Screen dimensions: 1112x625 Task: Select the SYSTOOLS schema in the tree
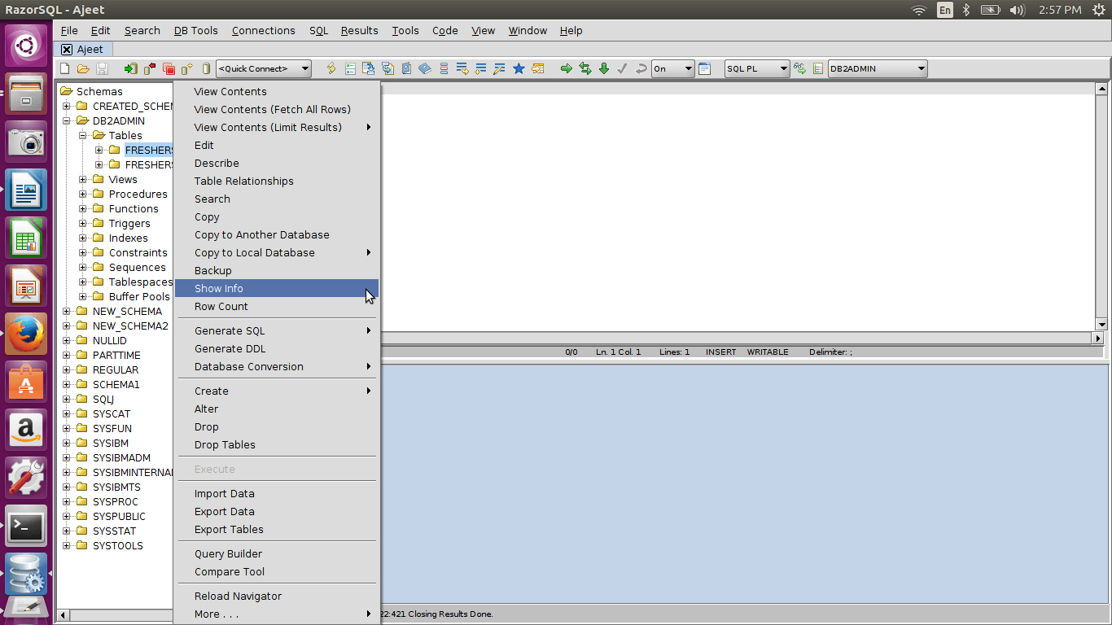[x=117, y=546]
